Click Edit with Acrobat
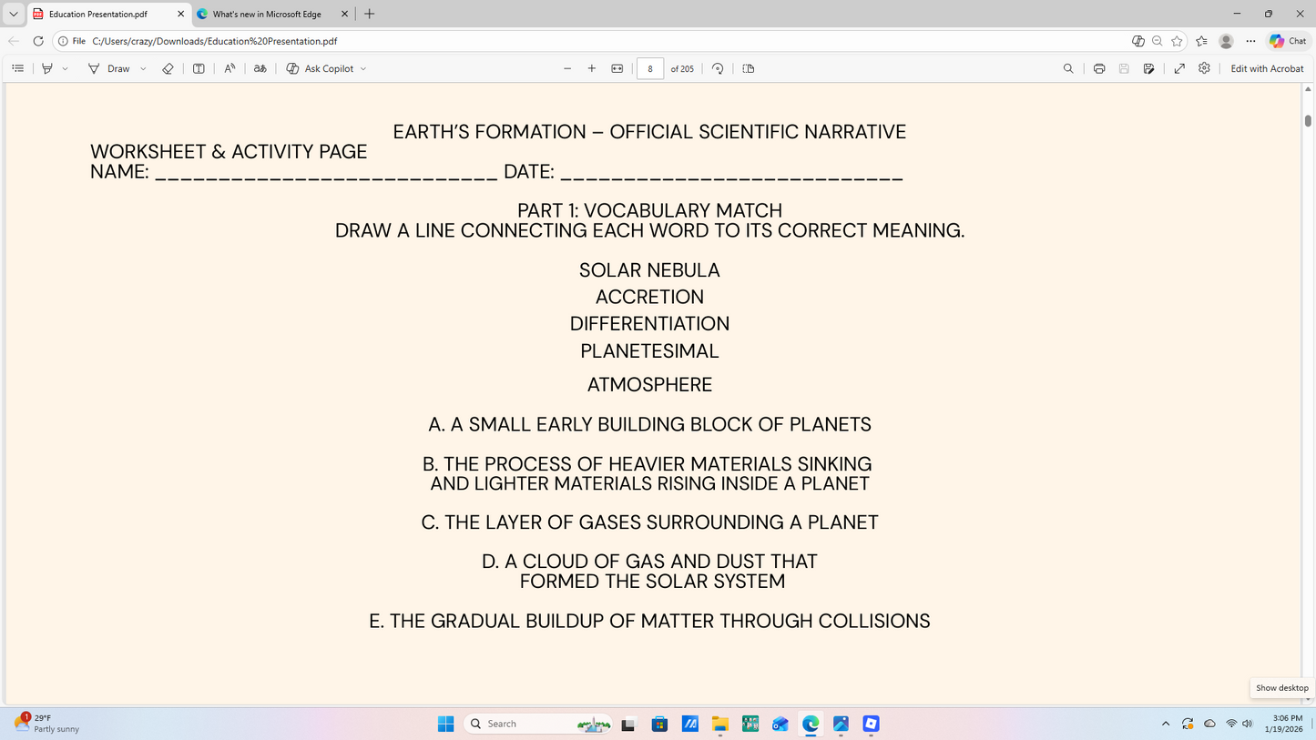This screenshot has width=1316, height=740. click(1267, 68)
